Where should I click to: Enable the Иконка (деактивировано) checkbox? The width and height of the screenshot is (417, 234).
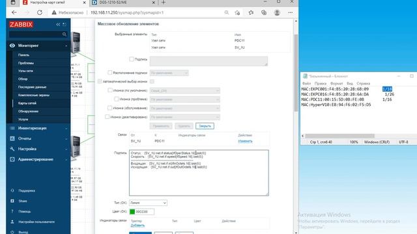[x=107, y=116]
